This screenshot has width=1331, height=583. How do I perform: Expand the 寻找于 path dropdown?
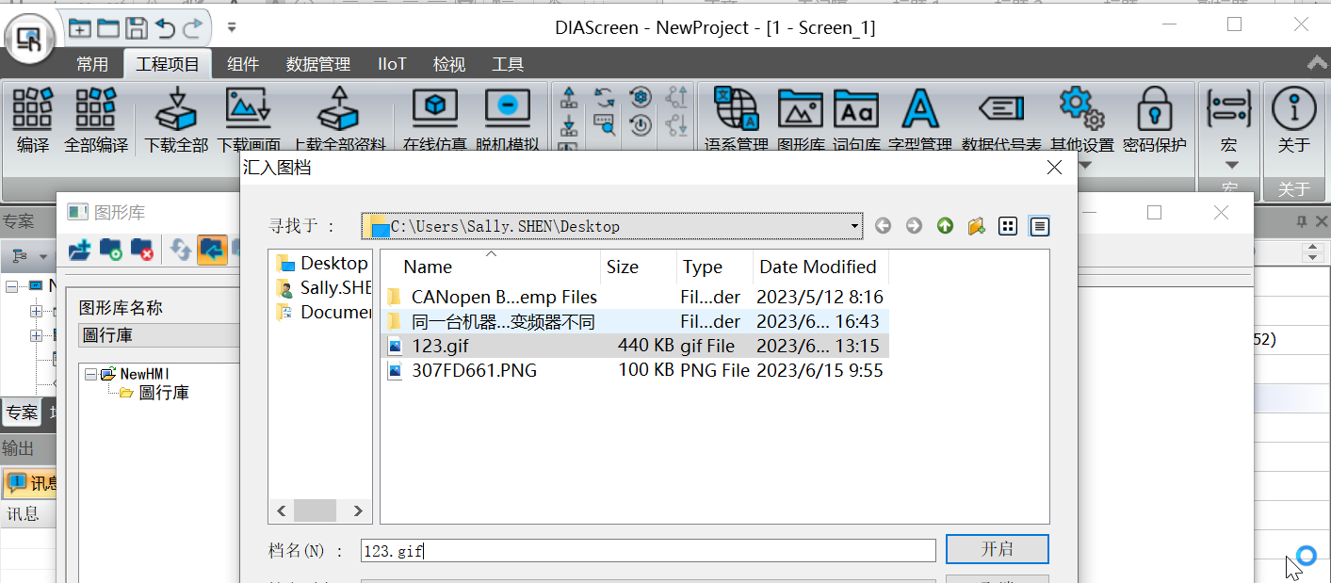pos(854,226)
